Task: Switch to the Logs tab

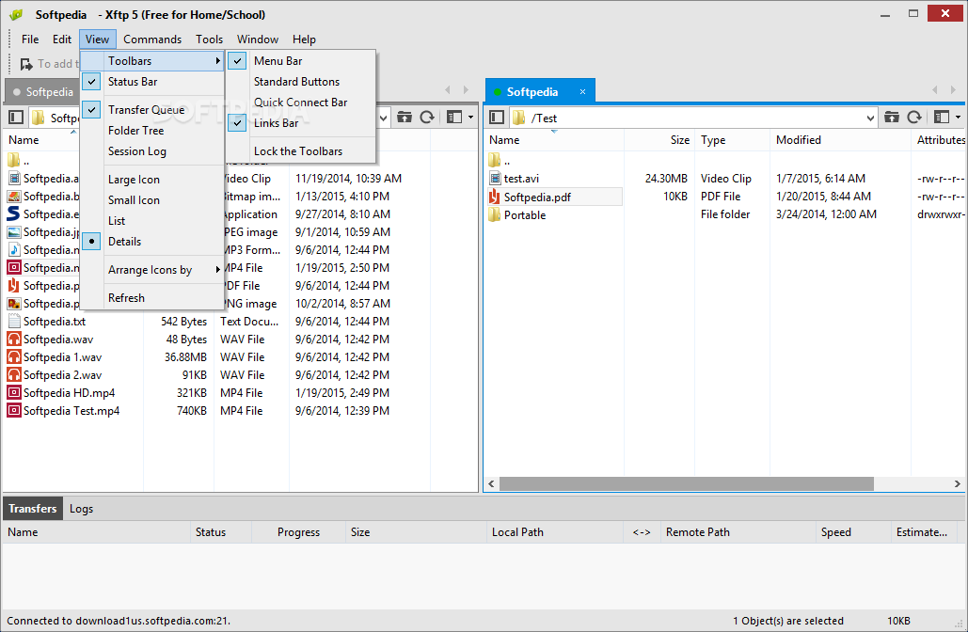Action: [x=81, y=509]
